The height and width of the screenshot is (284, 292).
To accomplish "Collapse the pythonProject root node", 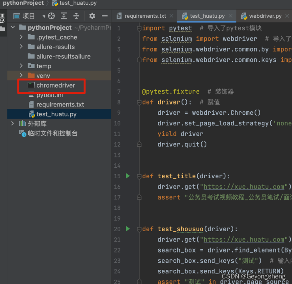I will tap(13, 27).
